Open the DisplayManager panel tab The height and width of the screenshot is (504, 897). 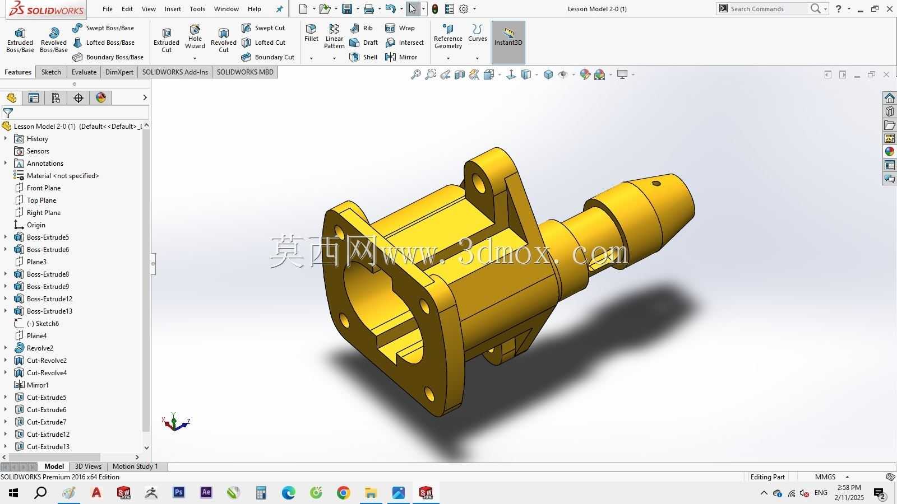(x=101, y=98)
